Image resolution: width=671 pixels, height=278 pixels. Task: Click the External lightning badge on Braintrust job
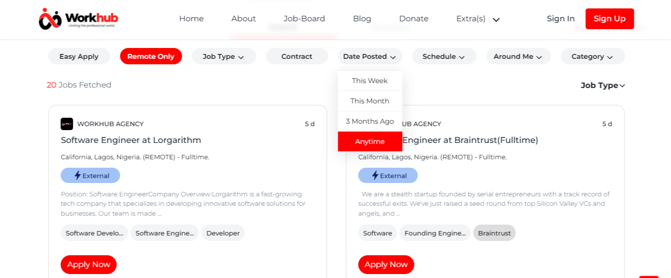(388, 176)
